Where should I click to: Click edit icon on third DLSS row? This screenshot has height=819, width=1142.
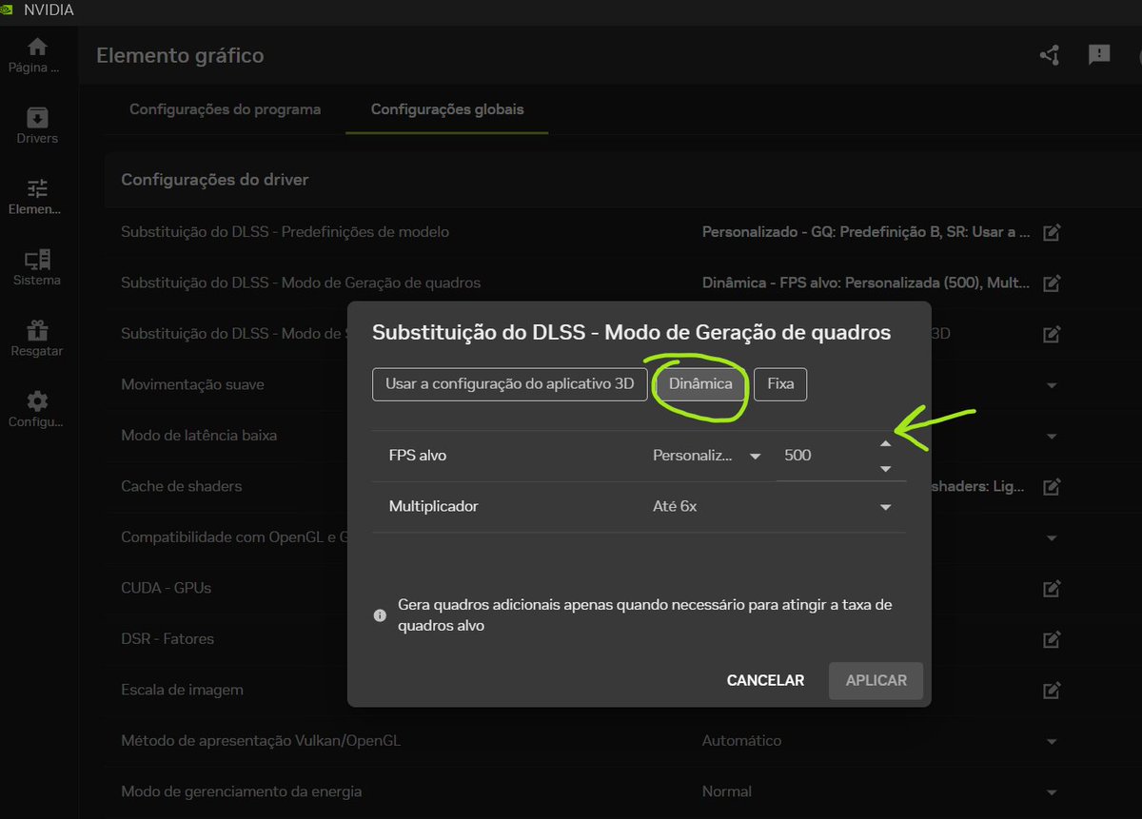[1052, 334]
